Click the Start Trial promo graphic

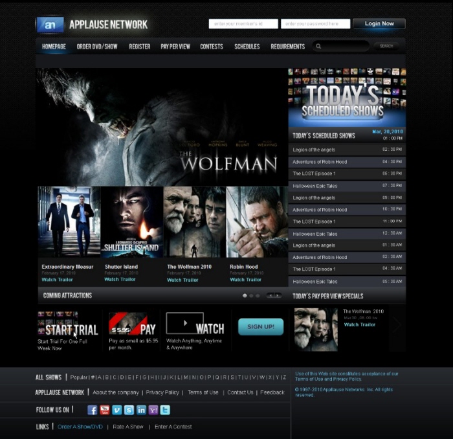[68, 324]
